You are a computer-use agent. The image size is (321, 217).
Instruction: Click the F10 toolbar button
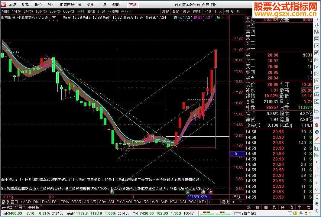208,12
